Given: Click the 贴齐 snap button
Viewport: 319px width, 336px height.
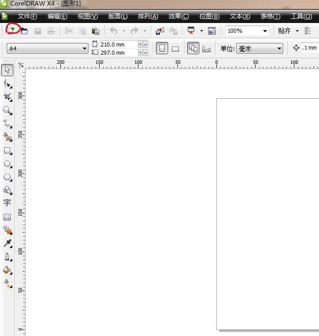Looking at the screenshot, I should [284, 31].
